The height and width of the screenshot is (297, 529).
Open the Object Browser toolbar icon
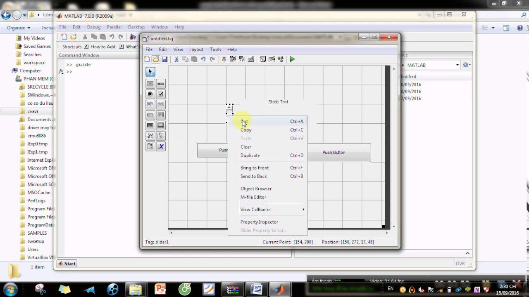[x=281, y=59]
